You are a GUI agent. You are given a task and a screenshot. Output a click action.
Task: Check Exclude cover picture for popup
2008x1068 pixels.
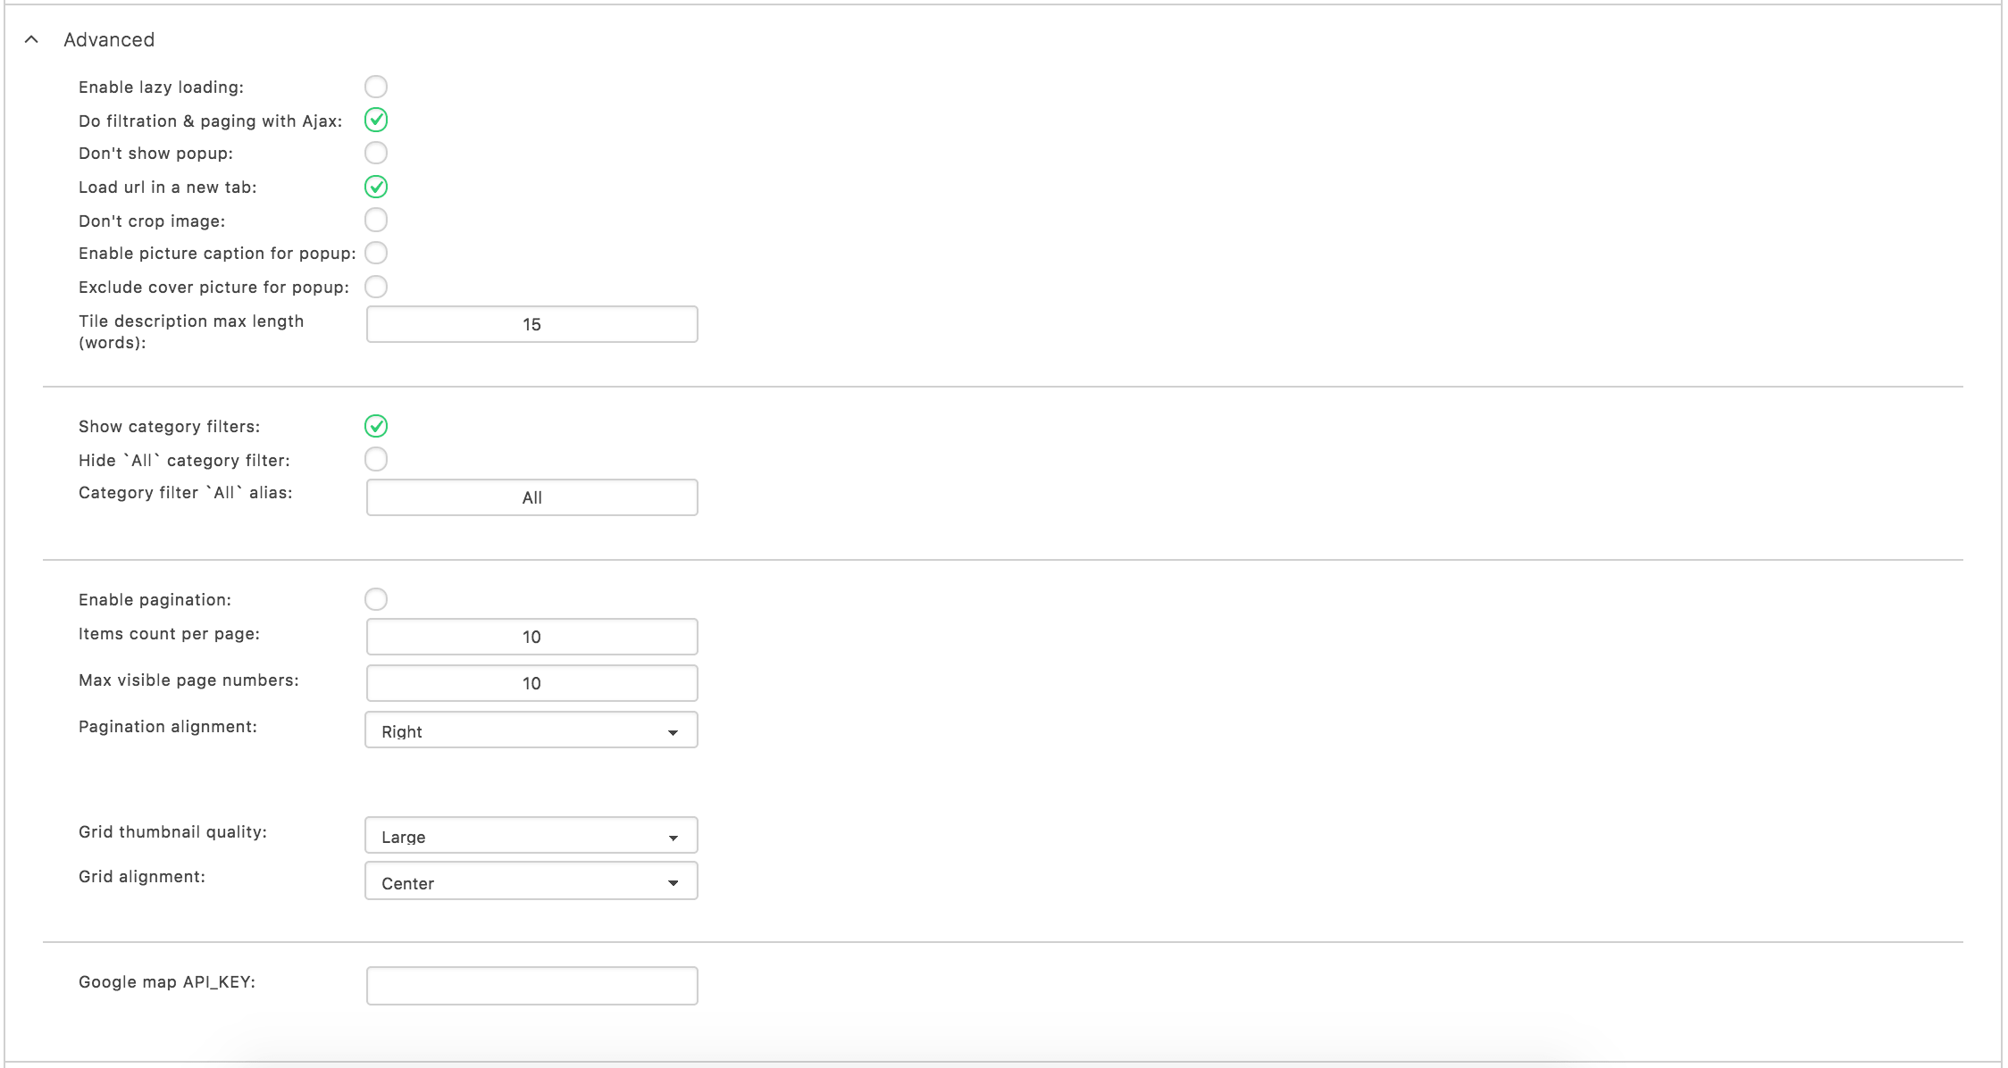point(376,287)
